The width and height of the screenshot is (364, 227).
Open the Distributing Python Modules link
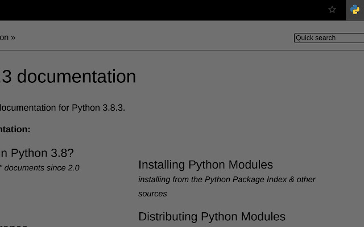tap(212, 216)
